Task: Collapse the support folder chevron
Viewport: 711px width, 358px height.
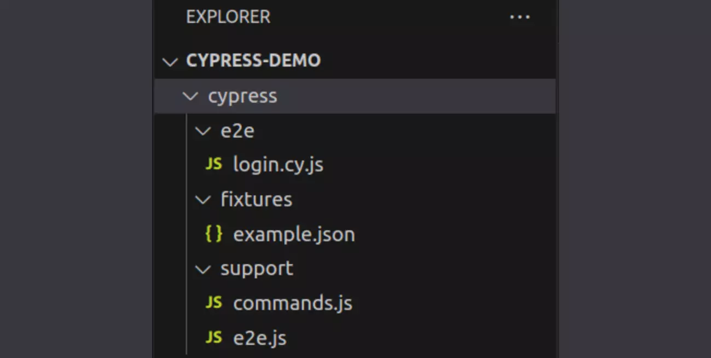Action: click(203, 269)
